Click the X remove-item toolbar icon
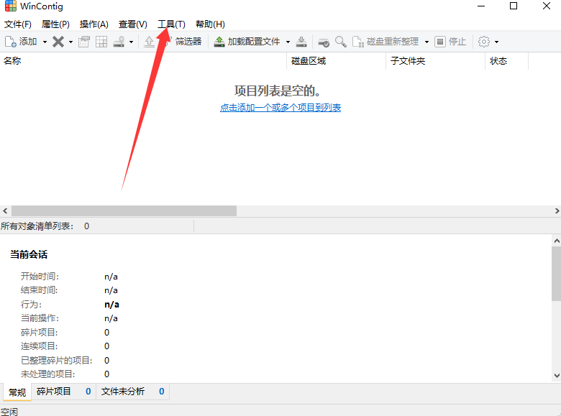Viewport: 561px width, 416px height. pos(58,42)
